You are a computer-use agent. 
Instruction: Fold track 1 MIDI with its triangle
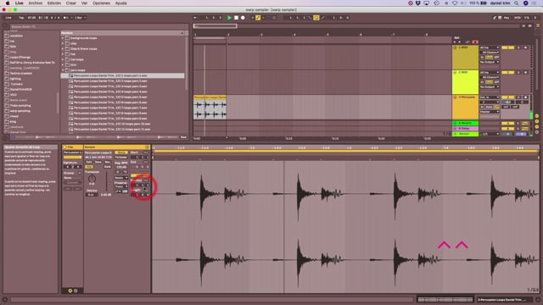coord(455,47)
